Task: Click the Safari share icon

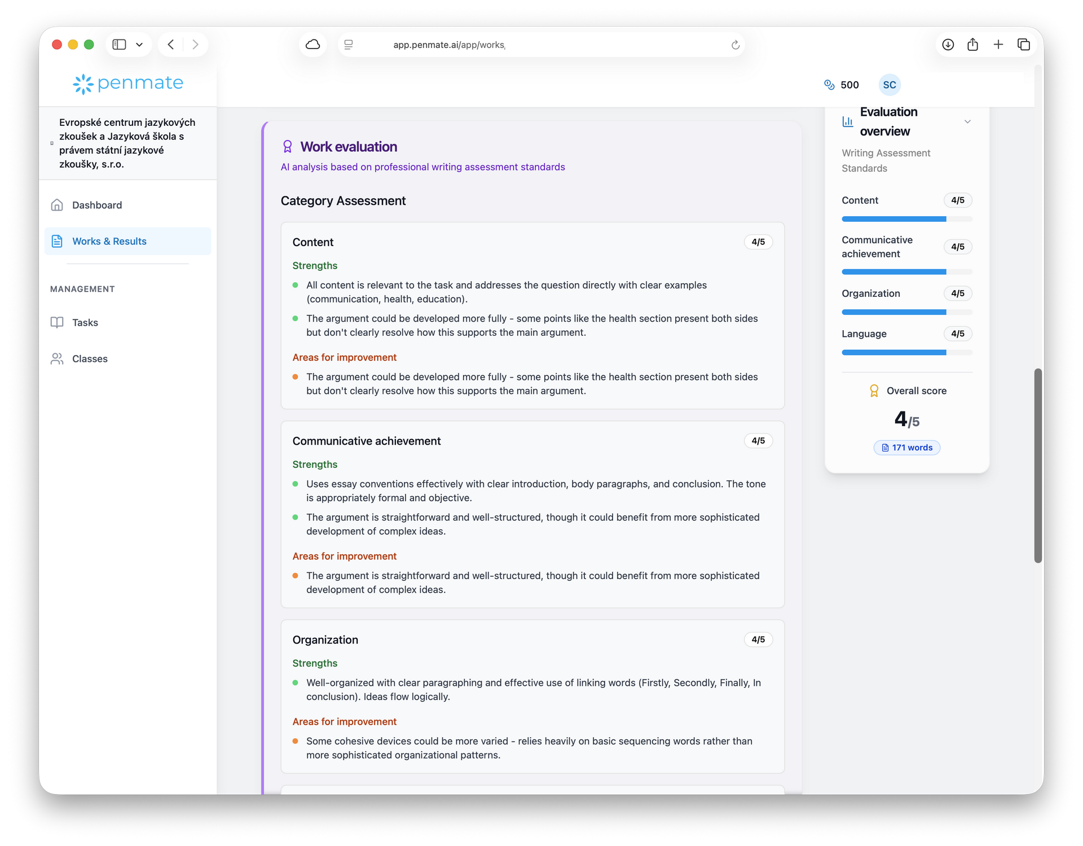Action: (972, 45)
